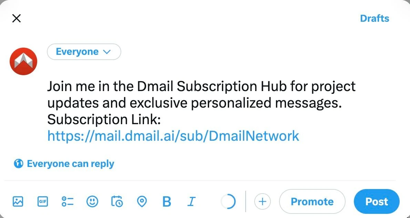This screenshot has height=218, width=410.
Task: Publish with the Post button
Action: pyautogui.click(x=377, y=201)
